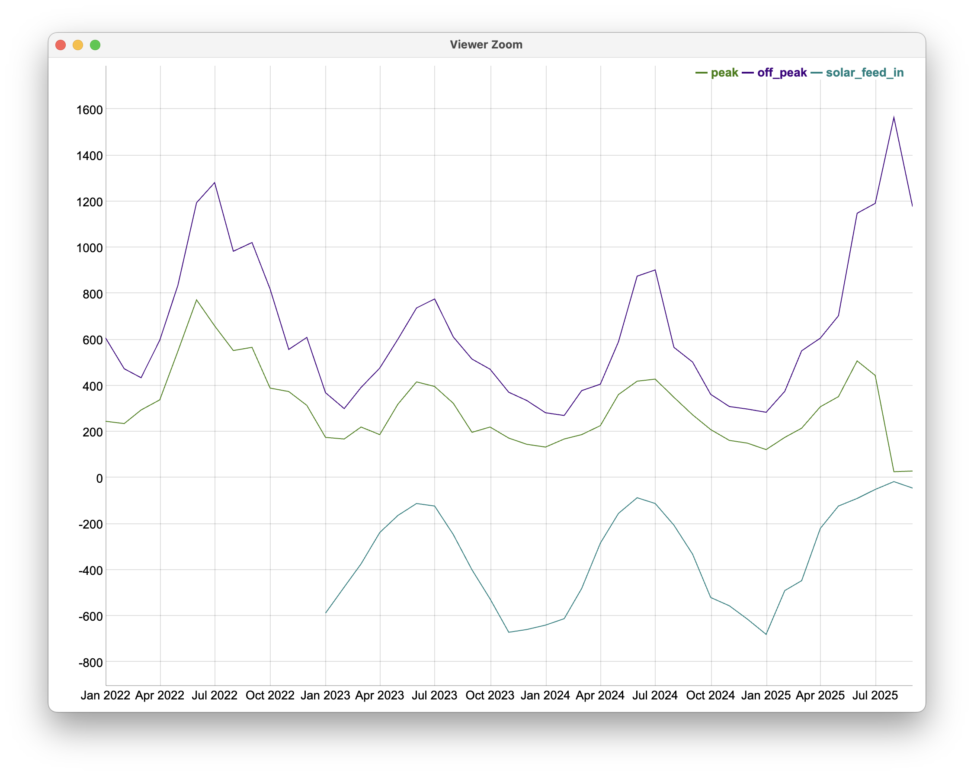Click the Oct 2024 x-axis label

pos(710,696)
